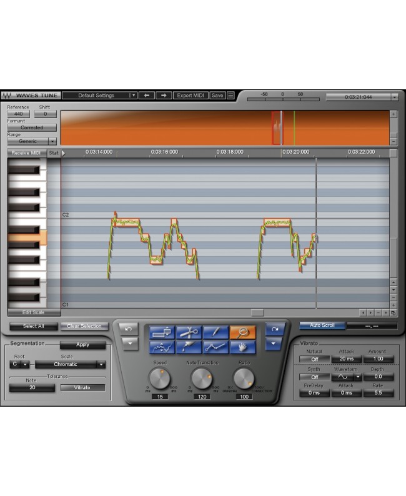Click the Waves Tune logo

31,95
